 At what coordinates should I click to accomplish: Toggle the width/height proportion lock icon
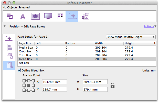click(x=112, y=85)
